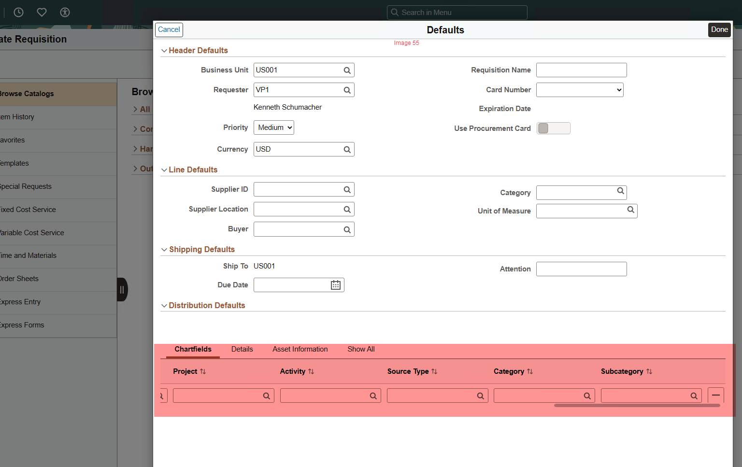Switch to Show All tab
The width and height of the screenshot is (742, 467).
[x=361, y=349]
